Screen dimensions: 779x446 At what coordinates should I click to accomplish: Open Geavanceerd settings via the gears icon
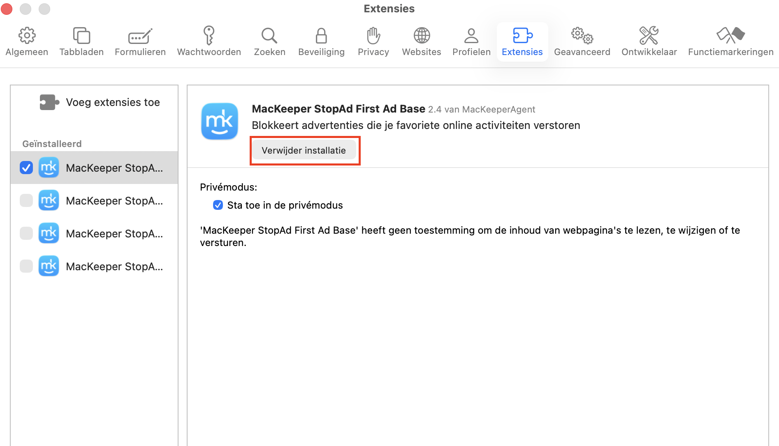pyautogui.click(x=582, y=40)
